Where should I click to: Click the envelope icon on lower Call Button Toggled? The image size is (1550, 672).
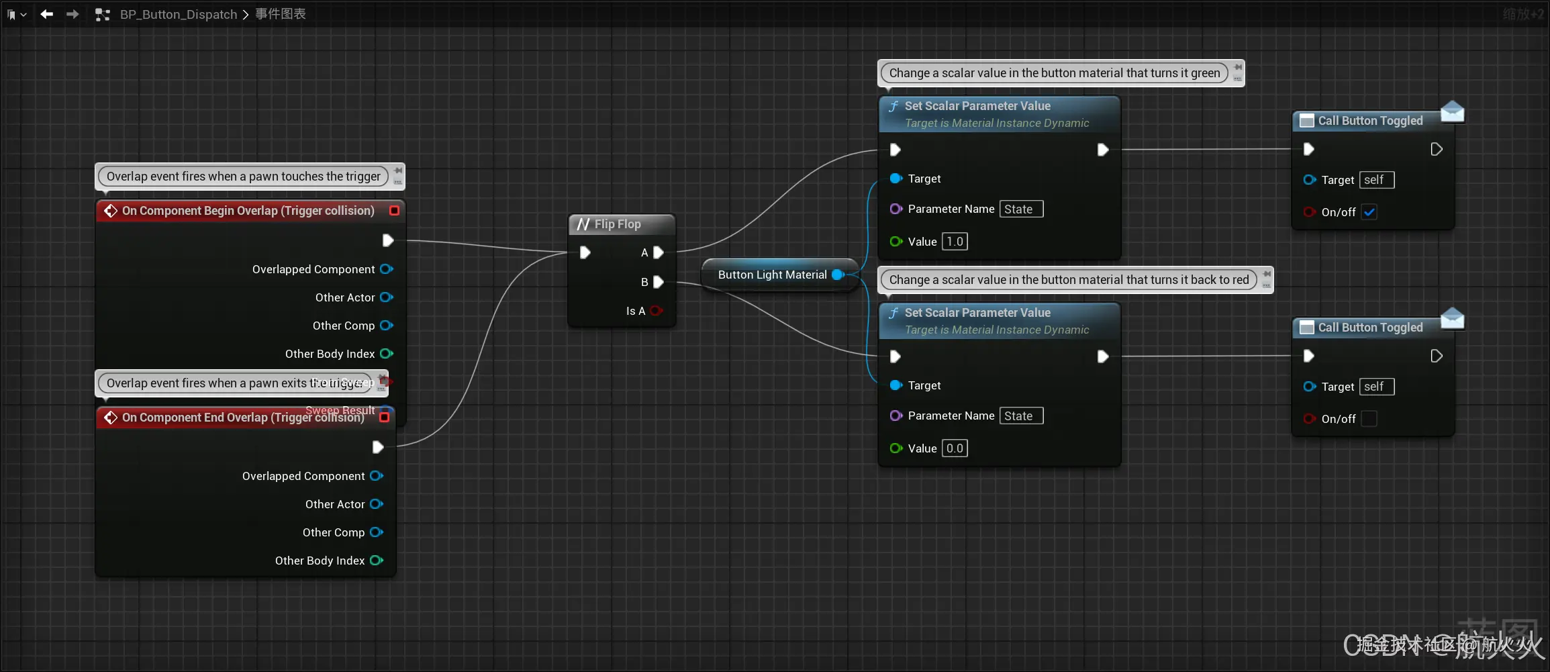pos(1453,318)
